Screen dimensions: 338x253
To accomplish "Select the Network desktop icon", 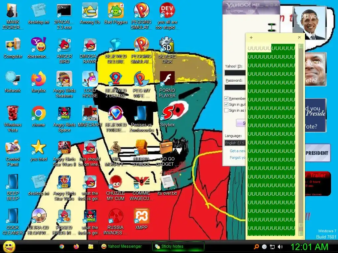I will [x=13, y=82].
